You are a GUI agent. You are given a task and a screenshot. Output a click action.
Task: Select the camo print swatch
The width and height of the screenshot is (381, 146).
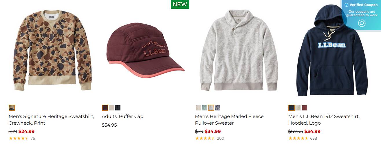pos(12,108)
